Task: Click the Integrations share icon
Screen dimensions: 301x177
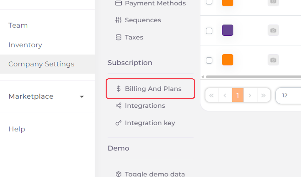Action: (x=118, y=106)
